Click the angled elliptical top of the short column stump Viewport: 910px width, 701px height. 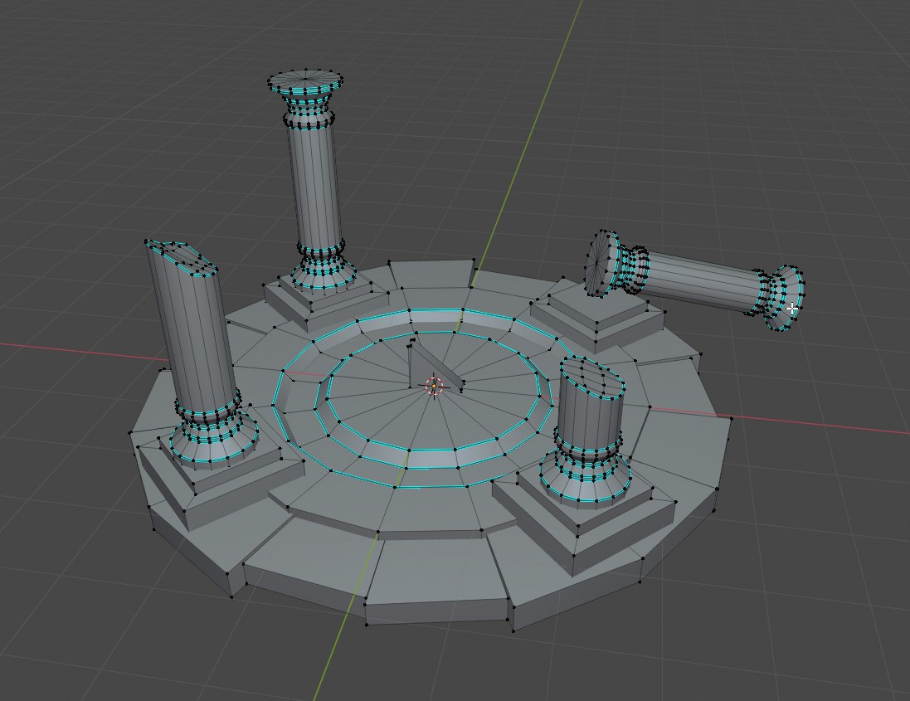coord(592,377)
